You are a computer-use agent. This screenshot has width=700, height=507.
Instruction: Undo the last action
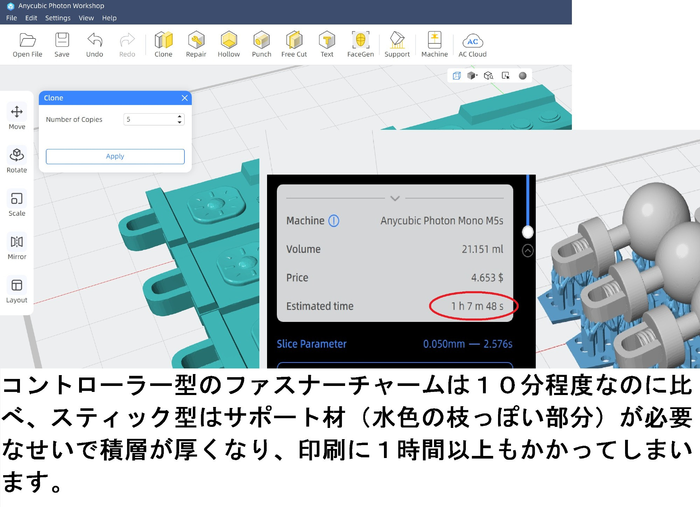(x=94, y=44)
